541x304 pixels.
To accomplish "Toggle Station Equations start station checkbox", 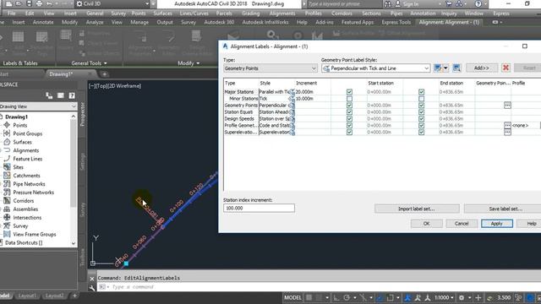I will pos(349,112).
